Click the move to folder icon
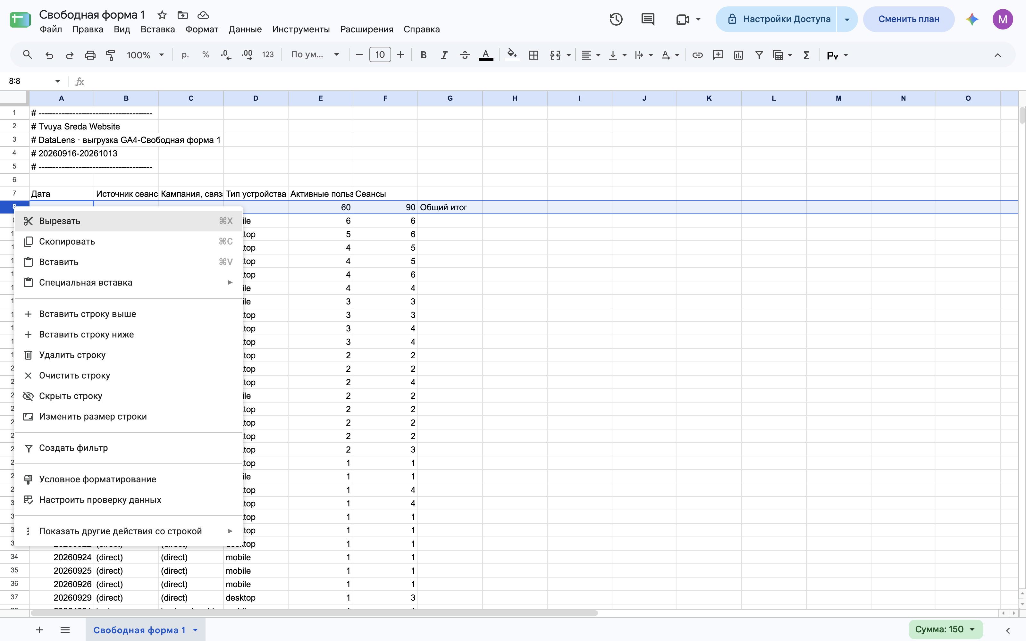The width and height of the screenshot is (1026, 641). tap(183, 15)
